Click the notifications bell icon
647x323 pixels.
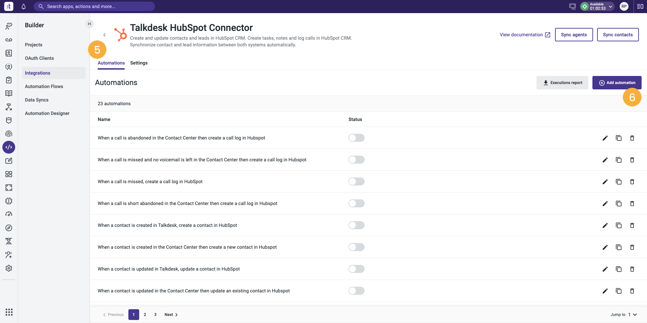pyautogui.click(x=24, y=6)
